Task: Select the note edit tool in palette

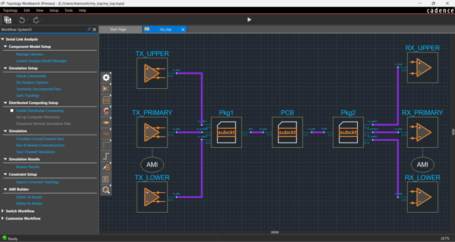Action: [x=106, y=179]
